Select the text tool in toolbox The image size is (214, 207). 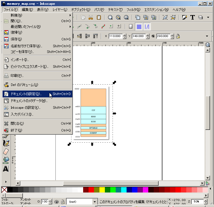[x=6, y=169]
